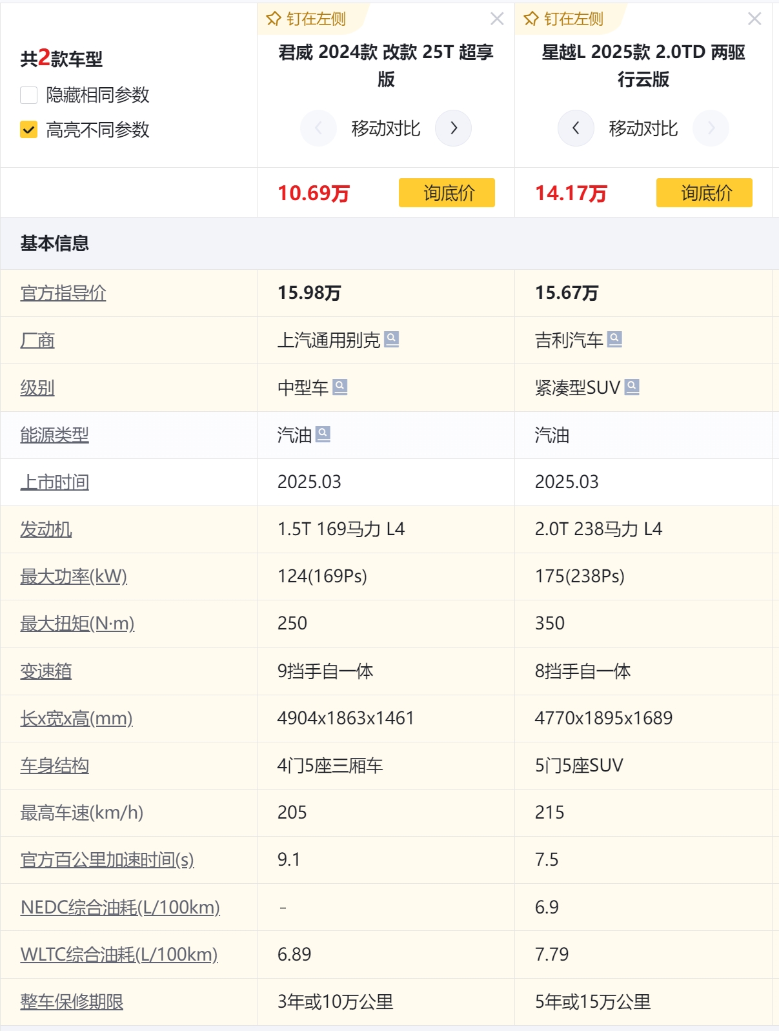
Task: Click 8挡手自一体 gearbox value
Action: (583, 671)
